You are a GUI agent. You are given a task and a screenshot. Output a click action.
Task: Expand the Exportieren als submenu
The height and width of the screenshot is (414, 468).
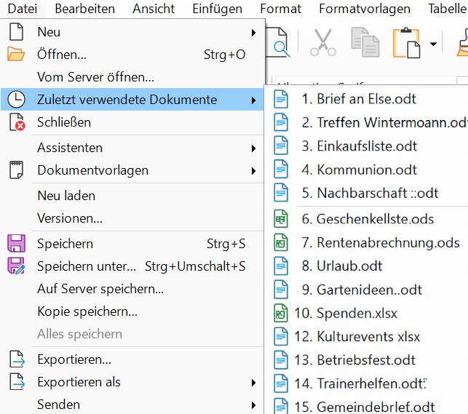tap(253, 382)
